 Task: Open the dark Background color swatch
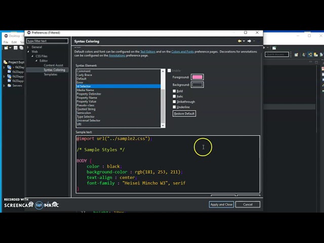pos(197,85)
